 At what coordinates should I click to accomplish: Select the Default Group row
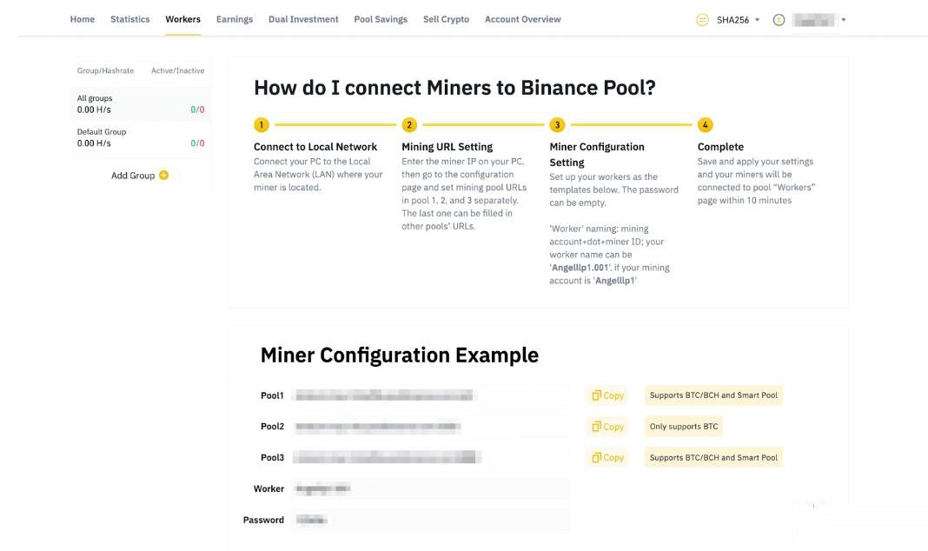coord(140,137)
